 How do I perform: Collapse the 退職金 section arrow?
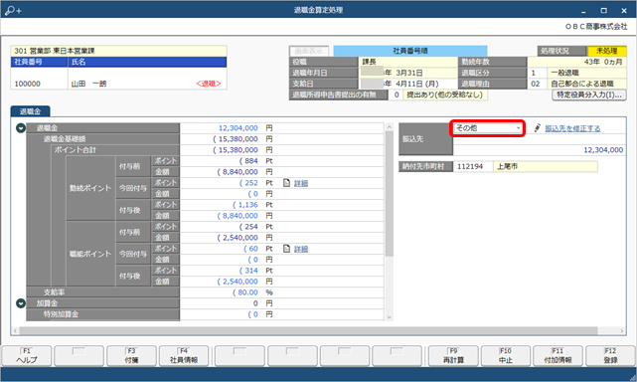click(21, 128)
